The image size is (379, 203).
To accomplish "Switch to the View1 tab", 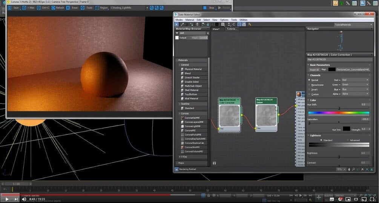I will click(x=216, y=29).
